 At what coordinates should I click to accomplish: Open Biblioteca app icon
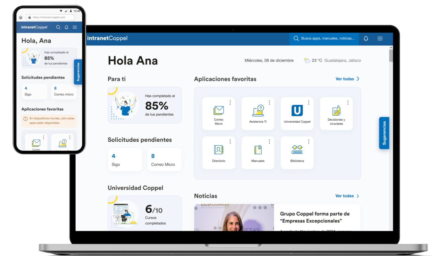click(297, 150)
